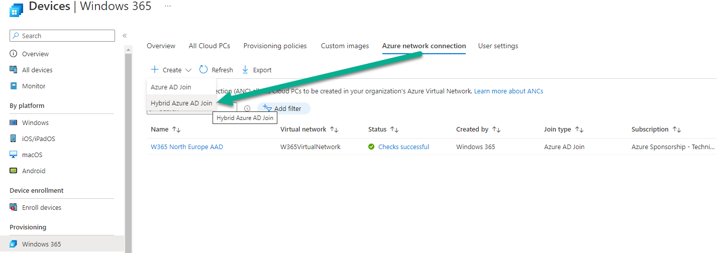Sort by Join type column arrows
717x253 pixels.
pos(579,130)
